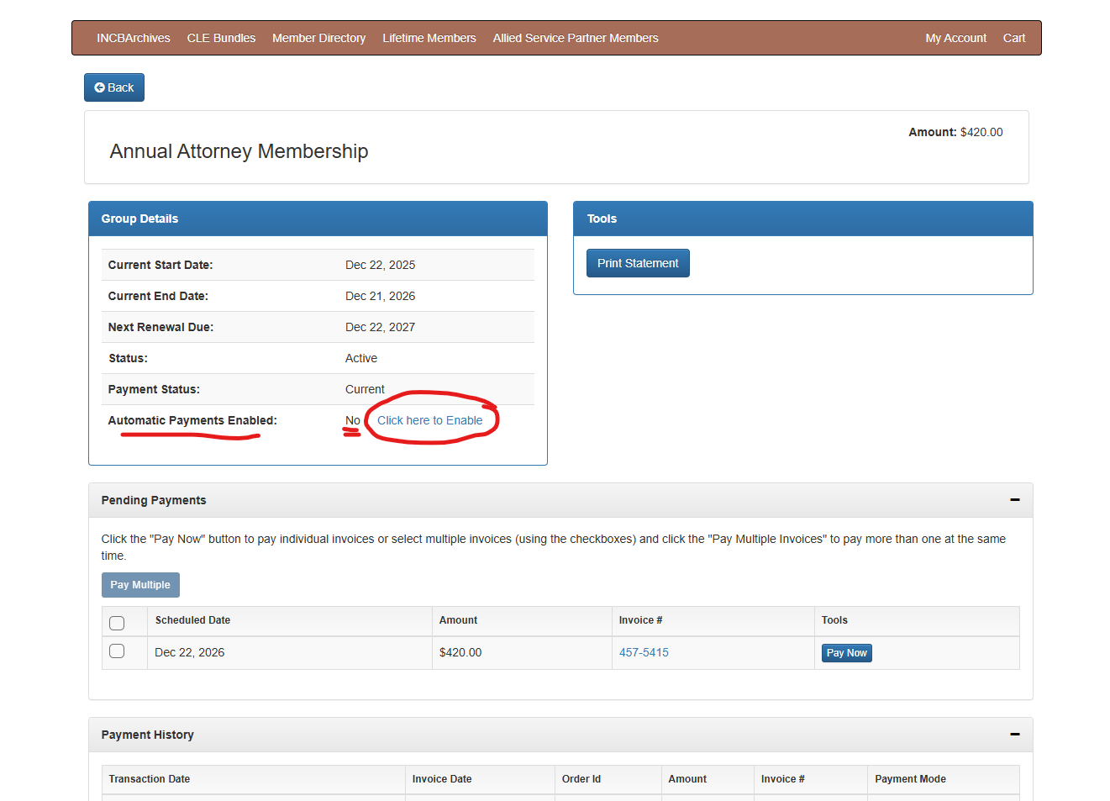
Task: Check the select-all invoices header checkbox
Action: 117,623
